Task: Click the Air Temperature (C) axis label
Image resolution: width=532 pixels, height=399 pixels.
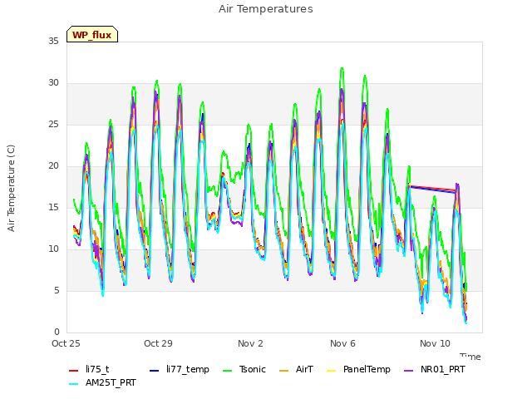Action: [x=11, y=189]
